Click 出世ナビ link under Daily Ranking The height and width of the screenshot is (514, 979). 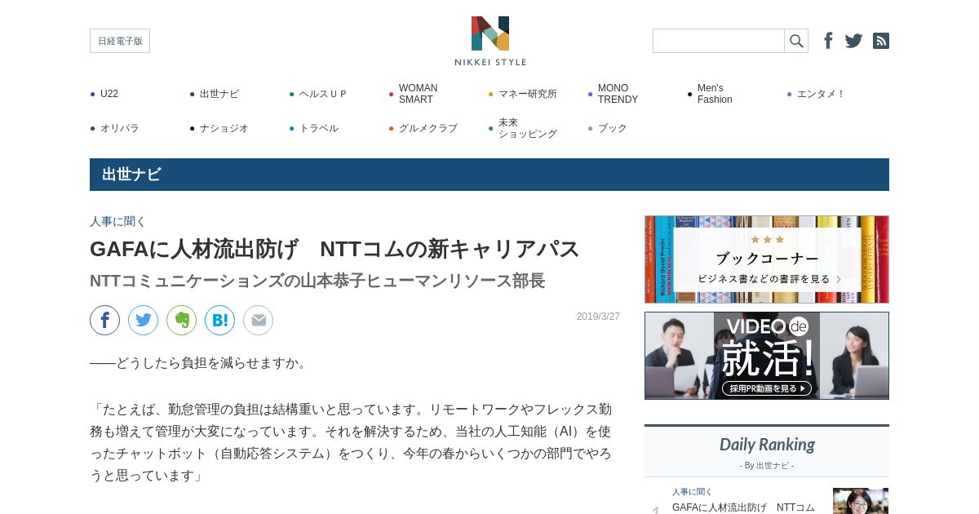772,466
